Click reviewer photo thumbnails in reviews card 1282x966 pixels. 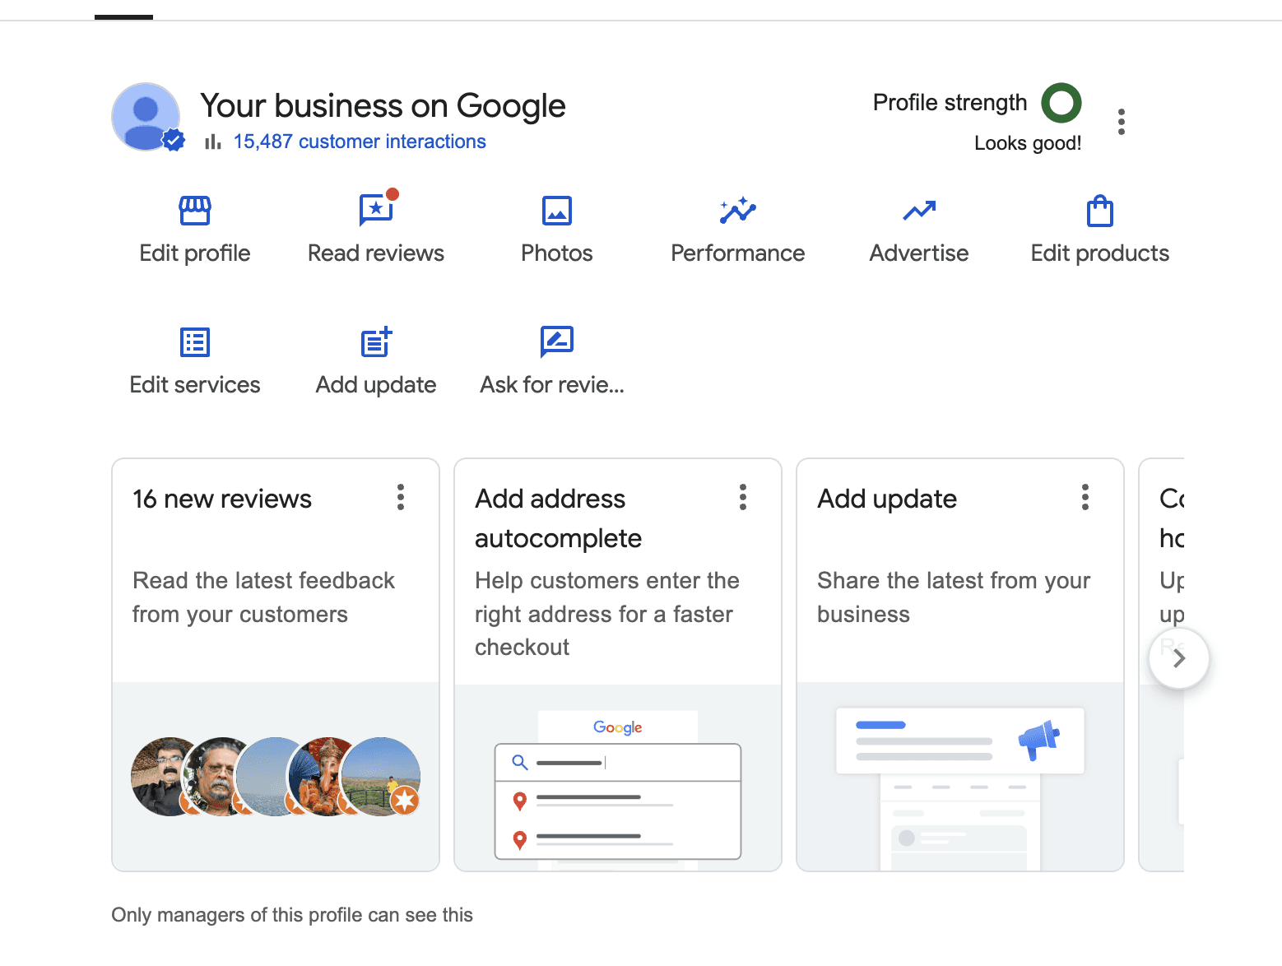tap(276, 777)
